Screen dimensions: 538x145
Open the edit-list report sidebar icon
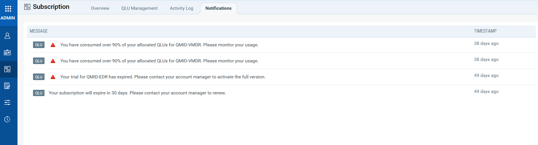[7, 86]
